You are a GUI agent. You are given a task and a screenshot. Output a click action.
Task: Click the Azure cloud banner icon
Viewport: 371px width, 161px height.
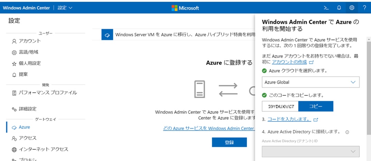point(107,35)
